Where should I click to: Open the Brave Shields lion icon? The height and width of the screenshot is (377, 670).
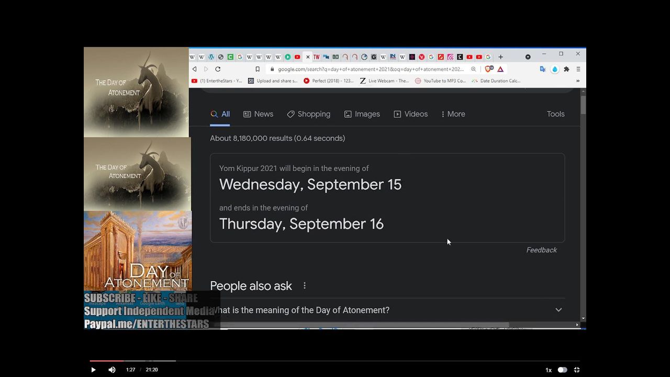(488, 69)
